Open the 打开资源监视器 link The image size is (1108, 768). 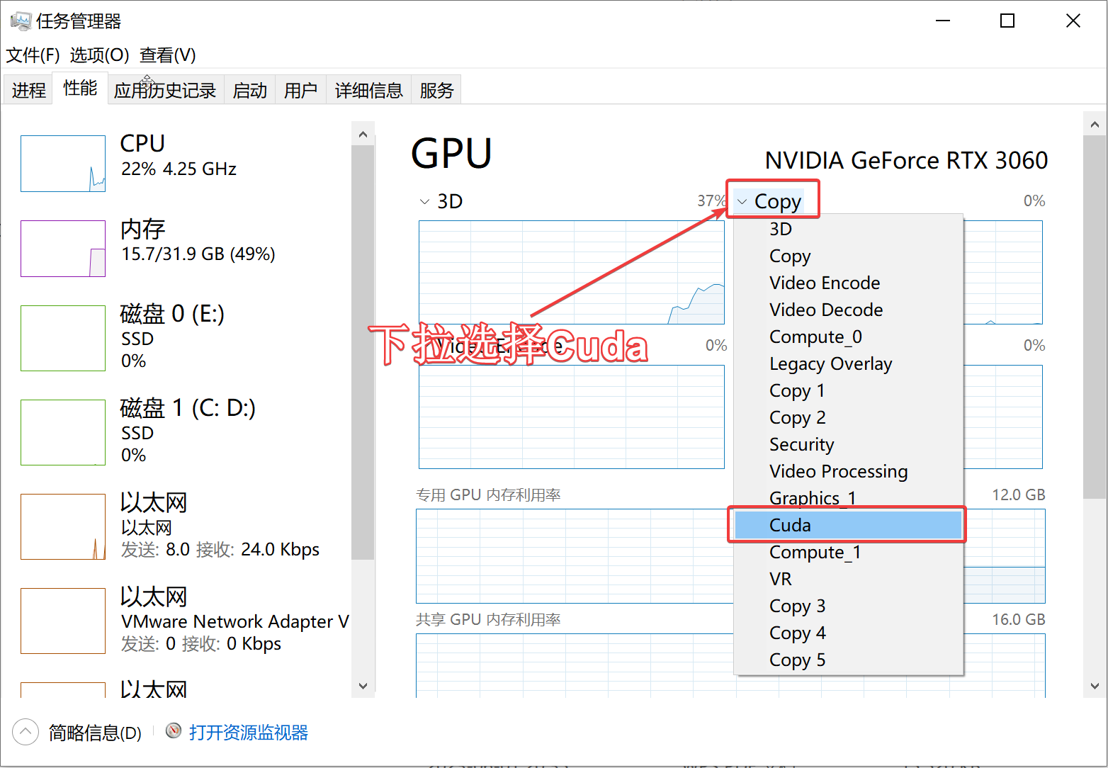pyautogui.click(x=248, y=732)
